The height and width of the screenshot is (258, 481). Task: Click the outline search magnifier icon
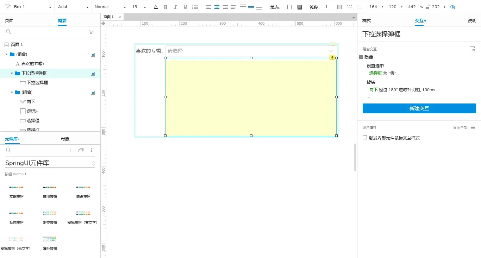pos(8,32)
